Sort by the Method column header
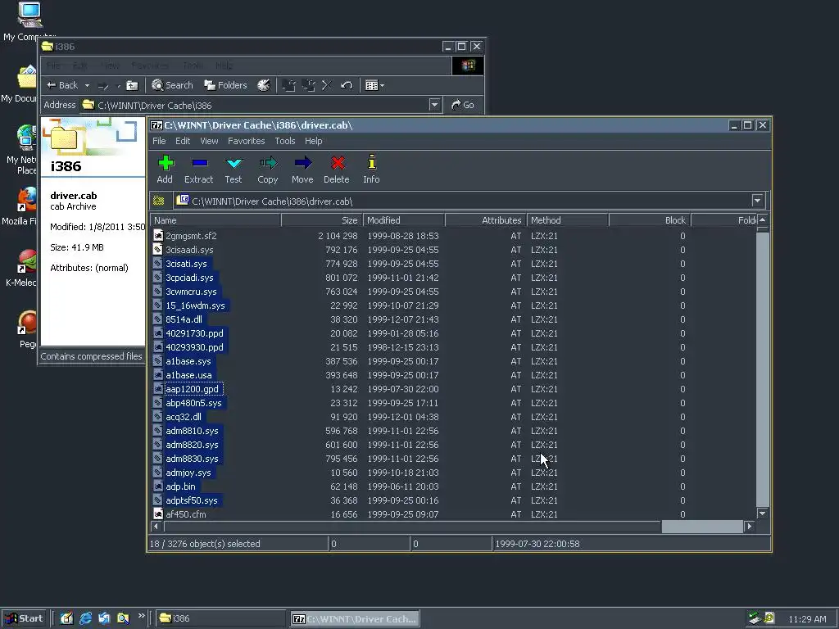Image resolution: width=839 pixels, height=629 pixels. pyautogui.click(x=568, y=220)
